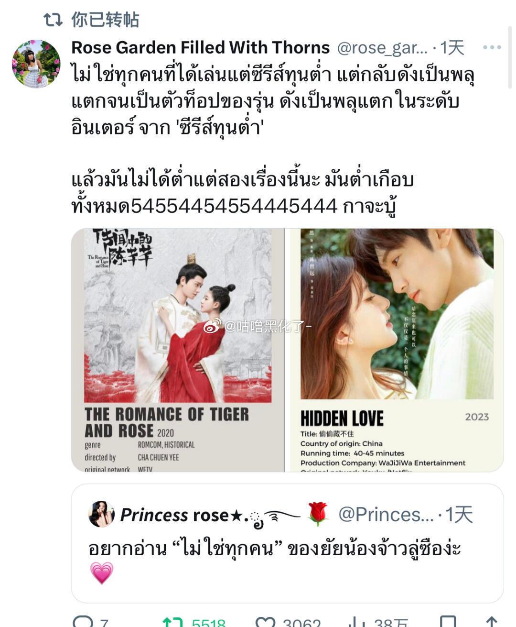Open Princess rose avatar in quoted post
The width and height of the screenshot is (516, 627).
coord(101,514)
